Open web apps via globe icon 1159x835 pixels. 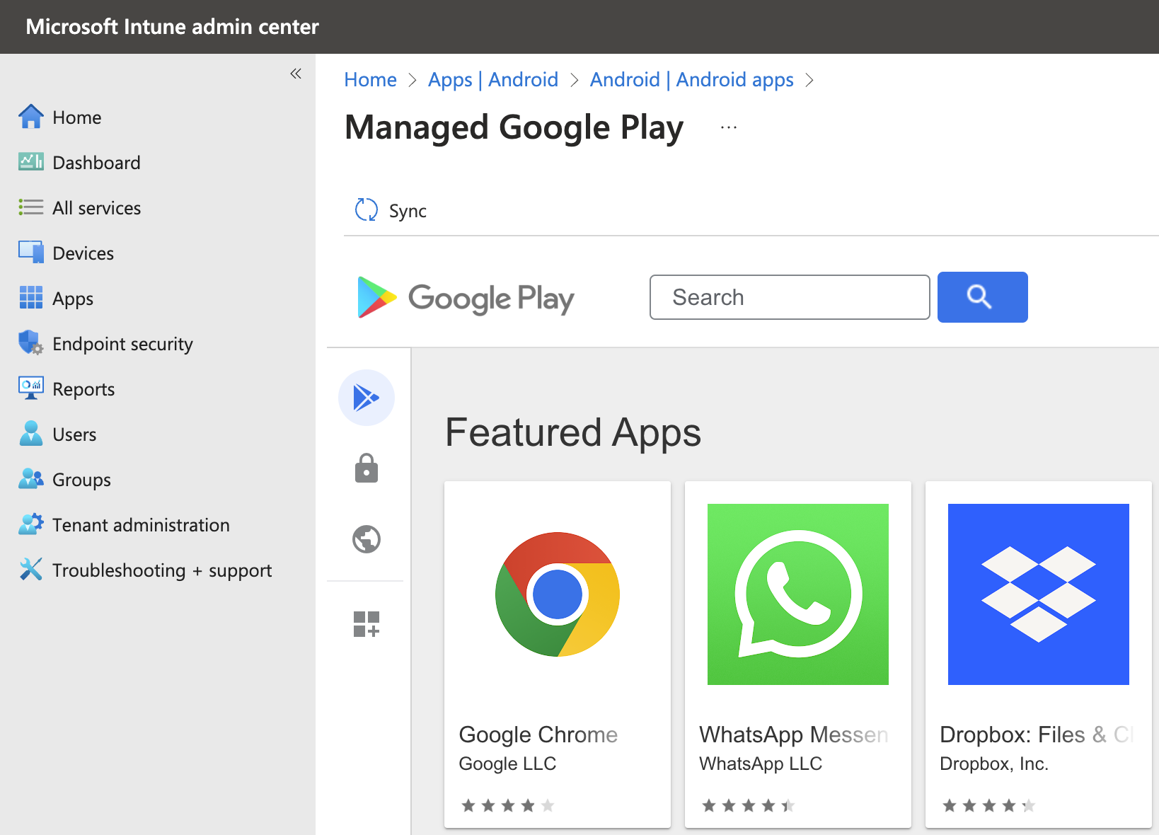click(x=367, y=539)
